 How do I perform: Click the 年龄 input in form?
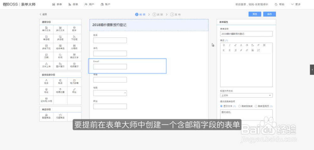pyautogui.click(x=110, y=80)
